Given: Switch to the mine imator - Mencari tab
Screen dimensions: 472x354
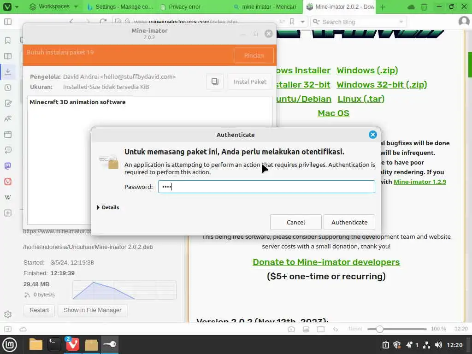Looking at the screenshot, I should 265,6.
